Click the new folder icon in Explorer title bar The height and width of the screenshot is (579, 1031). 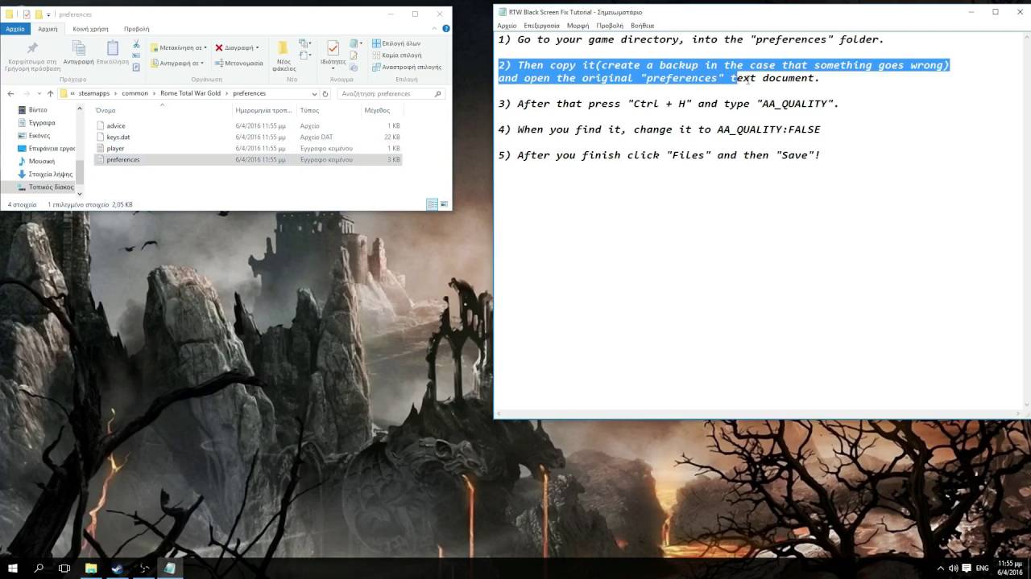click(x=38, y=14)
